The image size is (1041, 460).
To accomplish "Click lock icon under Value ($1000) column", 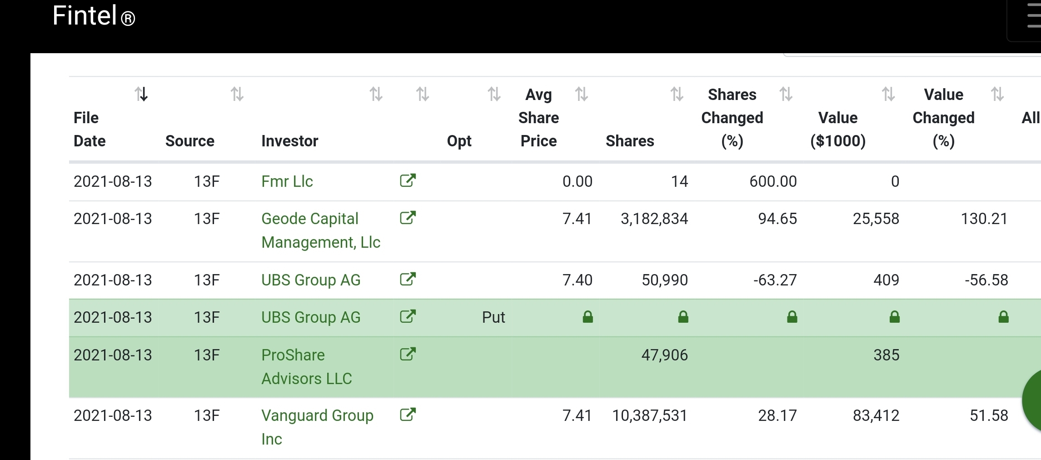I will (894, 317).
